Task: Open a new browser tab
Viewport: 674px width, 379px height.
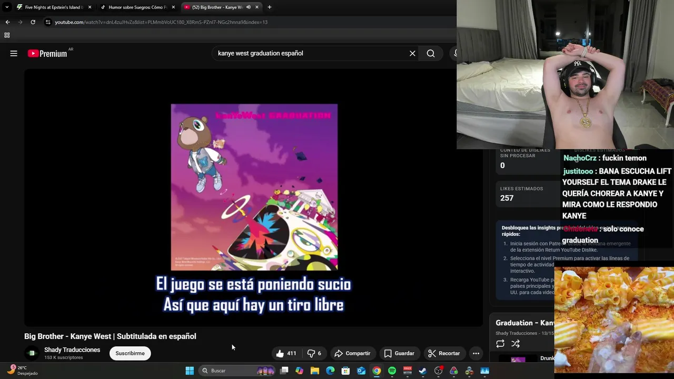Action: 270,7
